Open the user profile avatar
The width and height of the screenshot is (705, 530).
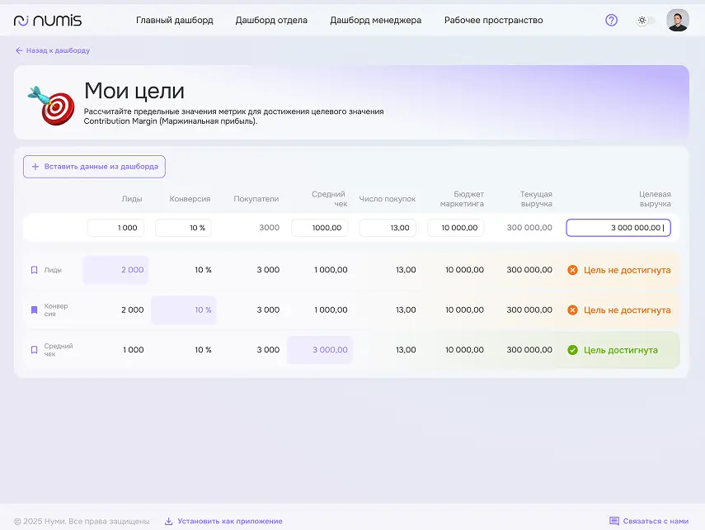point(677,21)
